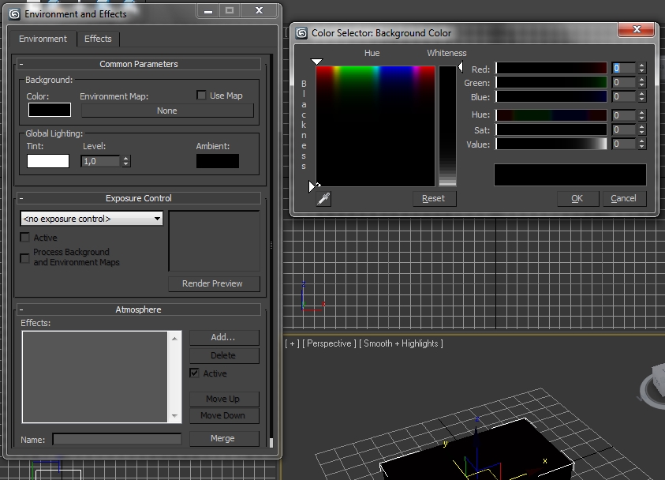Enable the Use Map checkbox
Screen dimensions: 665x480
(202, 96)
